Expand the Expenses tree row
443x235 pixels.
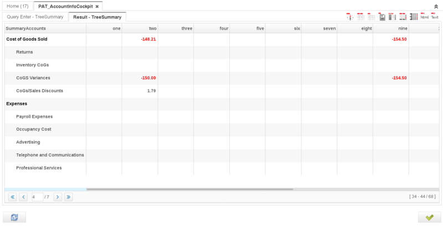(17, 103)
